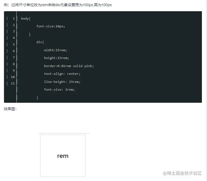Image resolution: width=207 pixels, height=181 pixels.
Task: Click line number 8 in gutter
Action: click(x=14, y=64)
